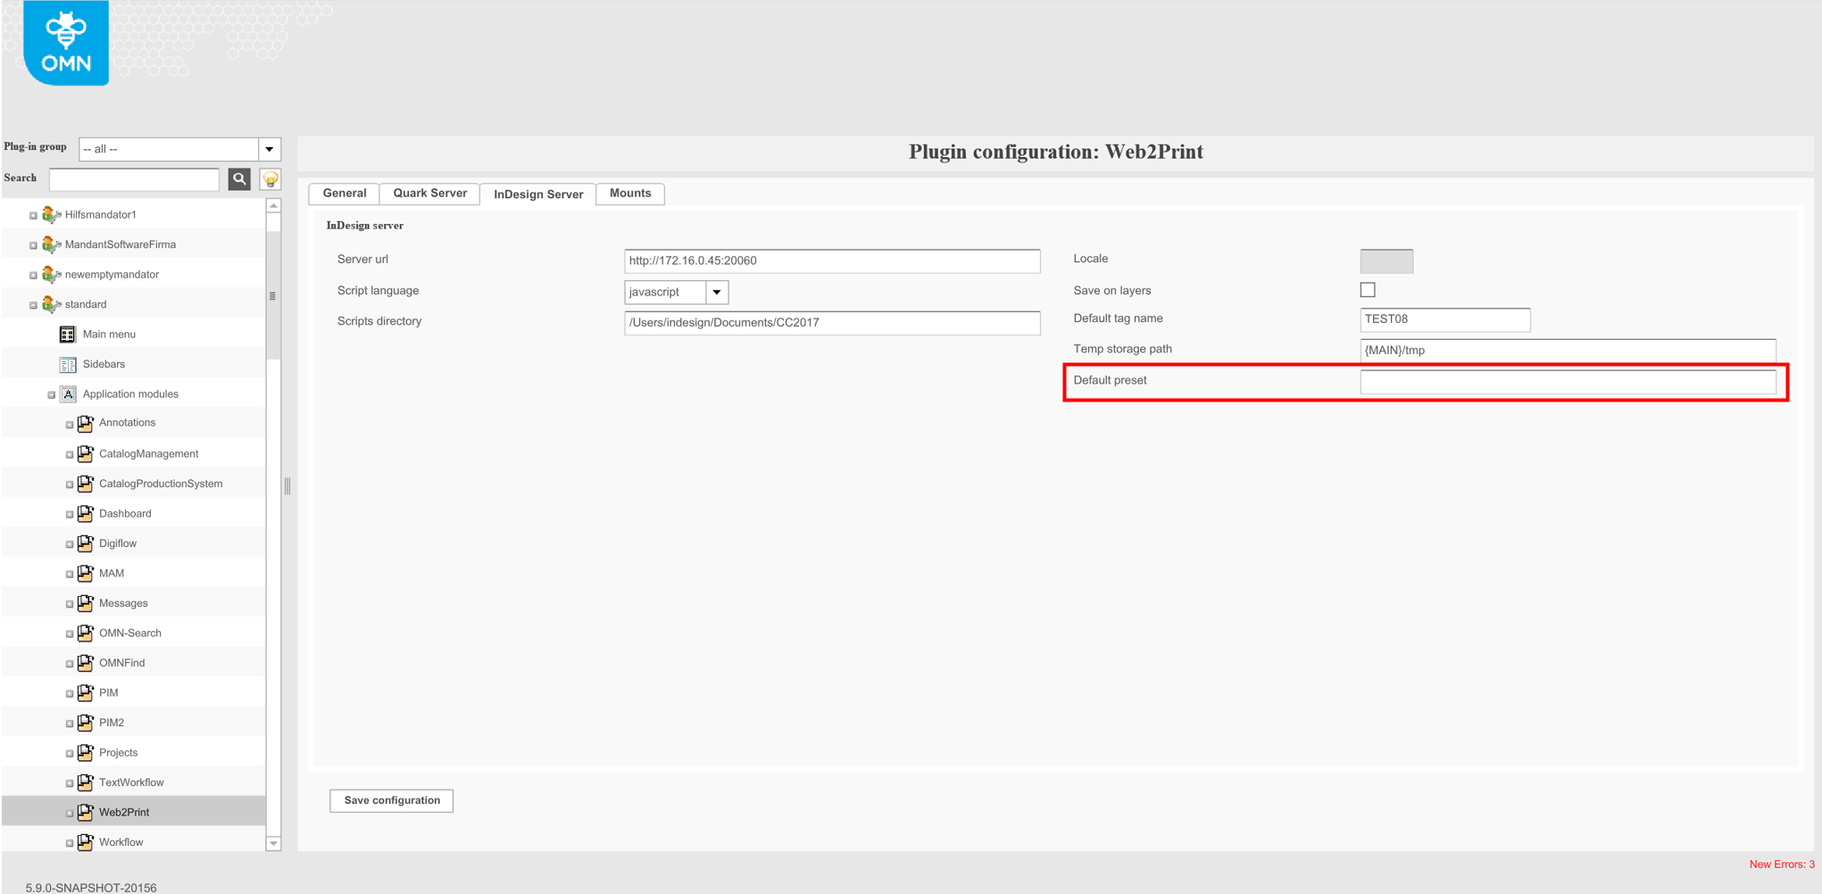Open the Script language dropdown
This screenshot has width=1822, height=894.
(x=716, y=292)
